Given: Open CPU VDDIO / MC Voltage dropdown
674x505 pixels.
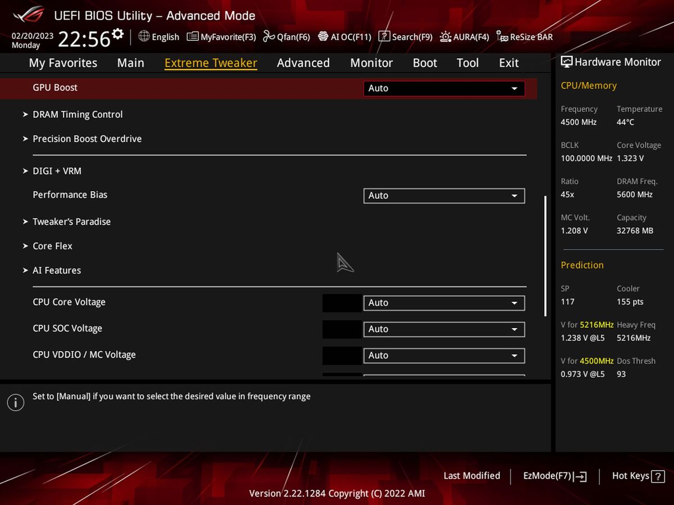Looking at the screenshot, I should point(444,355).
